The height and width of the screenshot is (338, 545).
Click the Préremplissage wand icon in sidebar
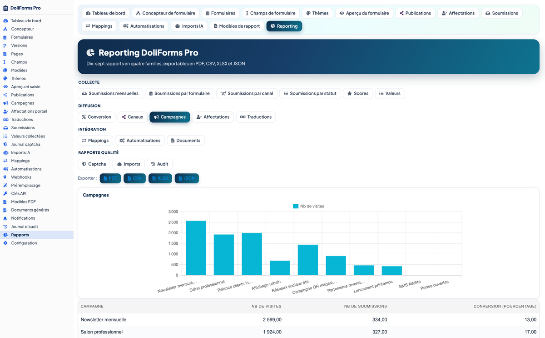(5, 185)
